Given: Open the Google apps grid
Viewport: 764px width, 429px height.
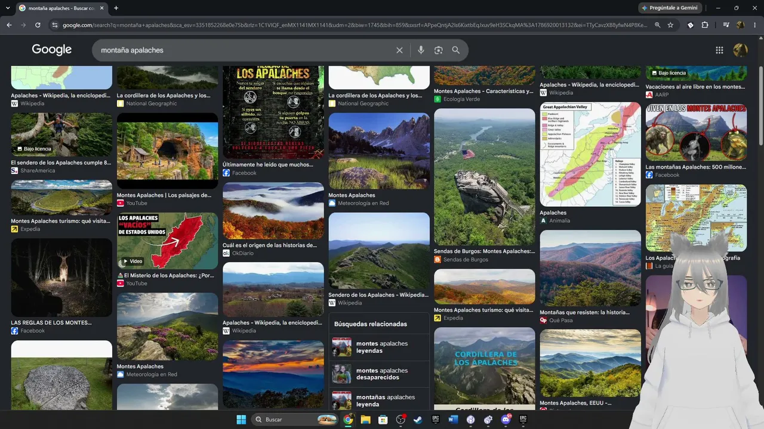Looking at the screenshot, I should pyautogui.click(x=719, y=50).
